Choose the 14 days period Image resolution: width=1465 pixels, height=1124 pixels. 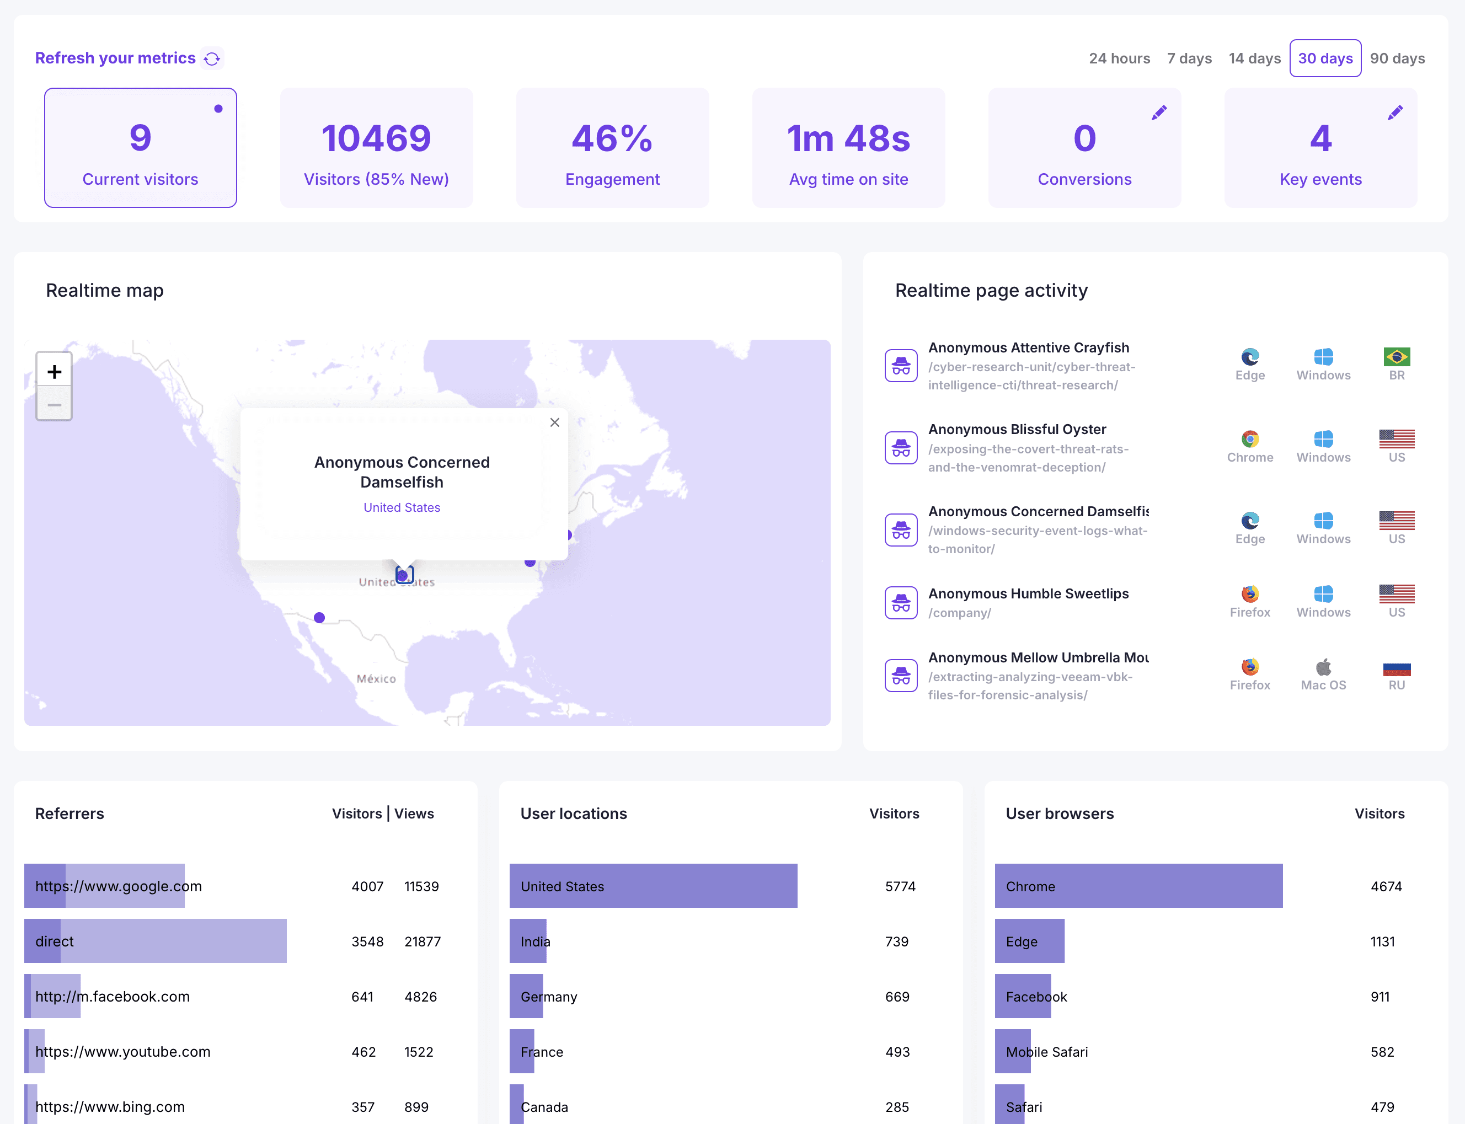[x=1254, y=59]
